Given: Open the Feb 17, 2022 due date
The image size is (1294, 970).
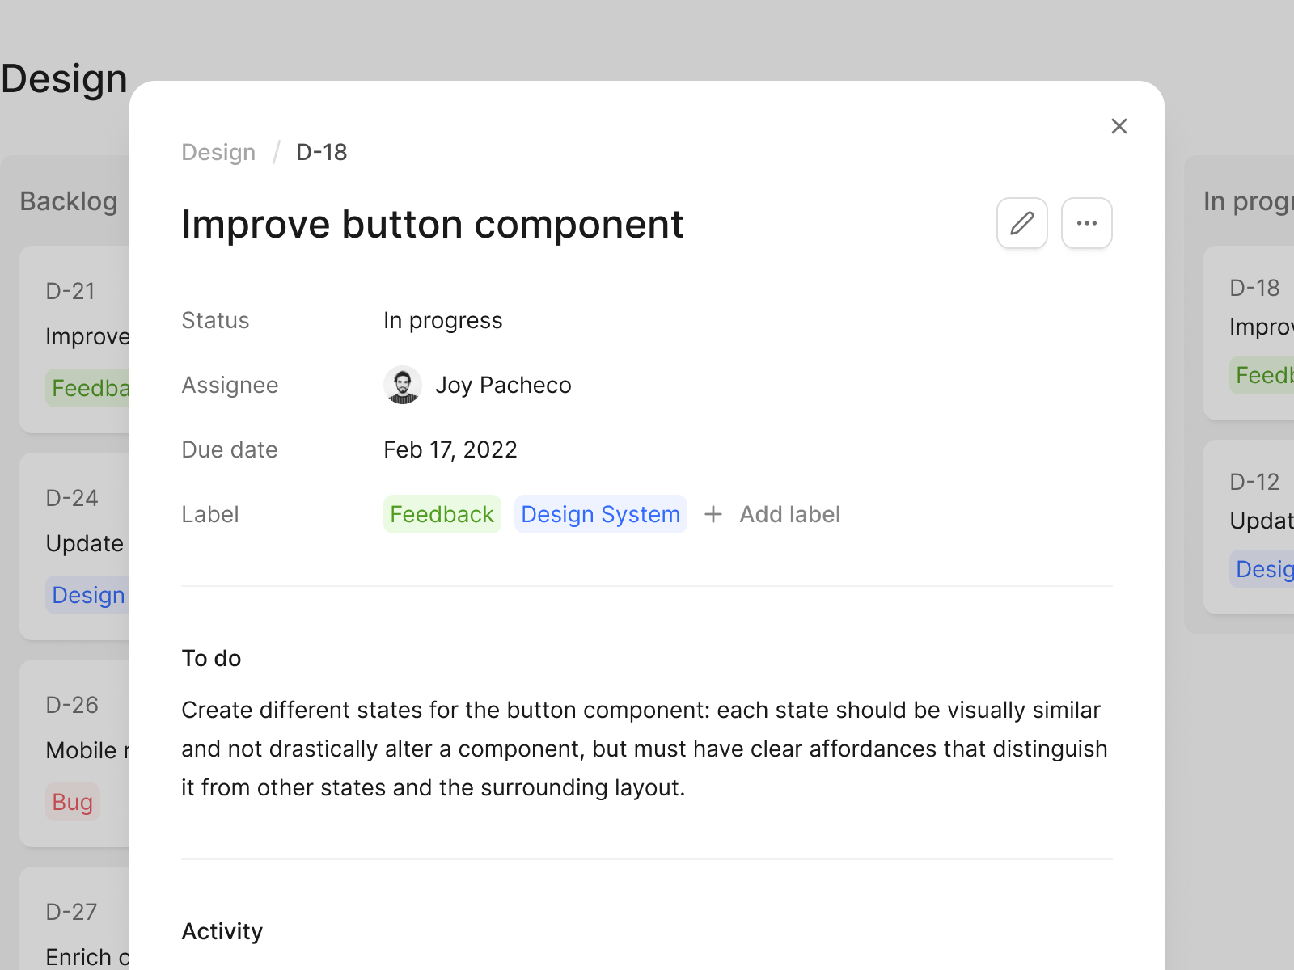Looking at the screenshot, I should pos(450,449).
